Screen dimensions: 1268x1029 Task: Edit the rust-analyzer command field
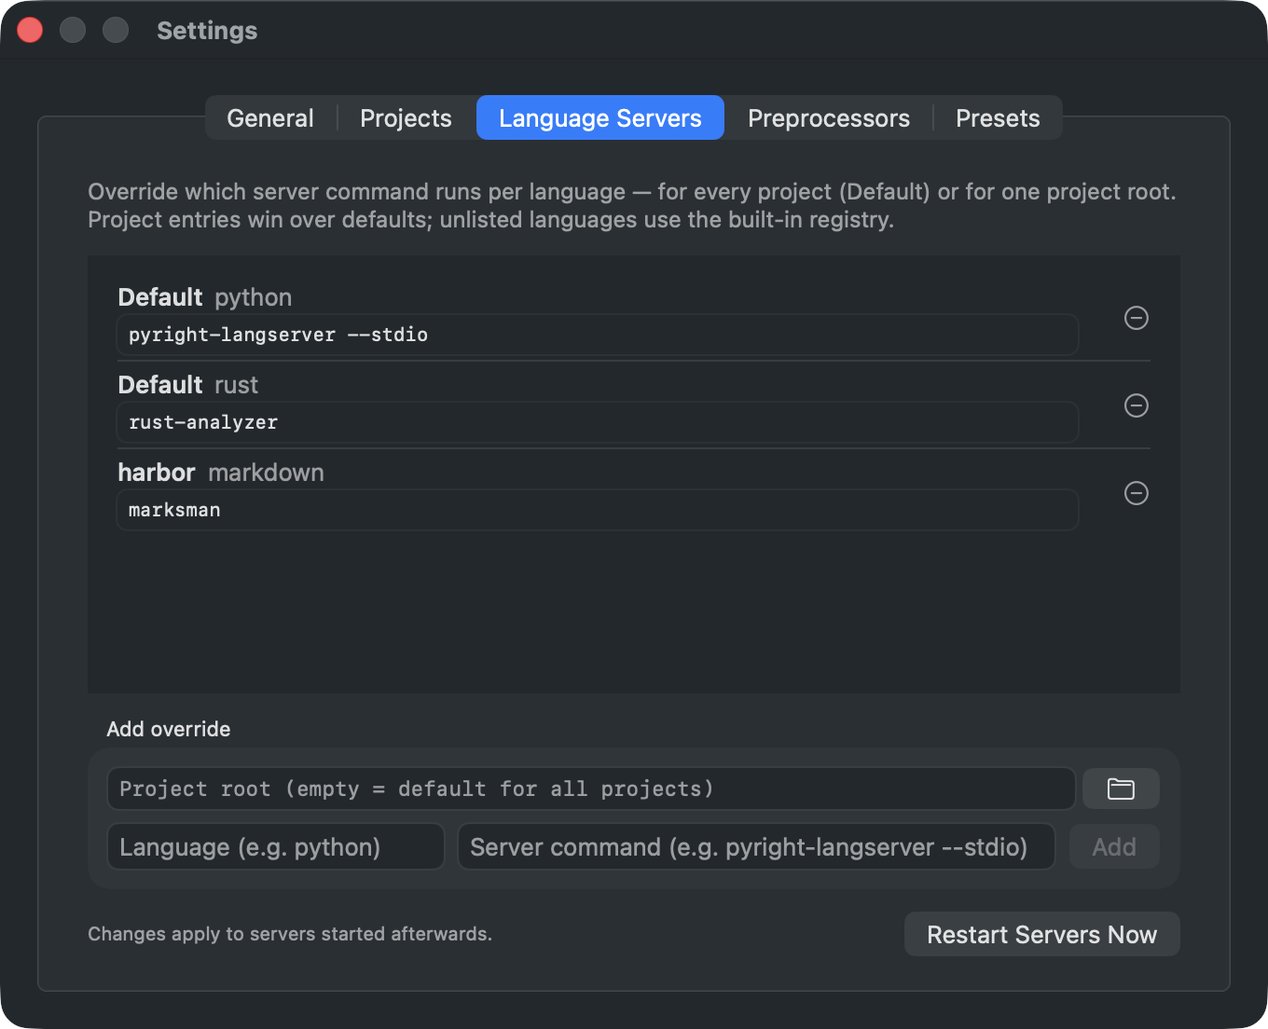point(598,422)
